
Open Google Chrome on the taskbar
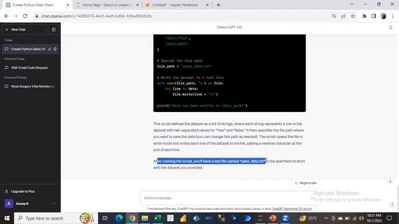tap(132, 218)
